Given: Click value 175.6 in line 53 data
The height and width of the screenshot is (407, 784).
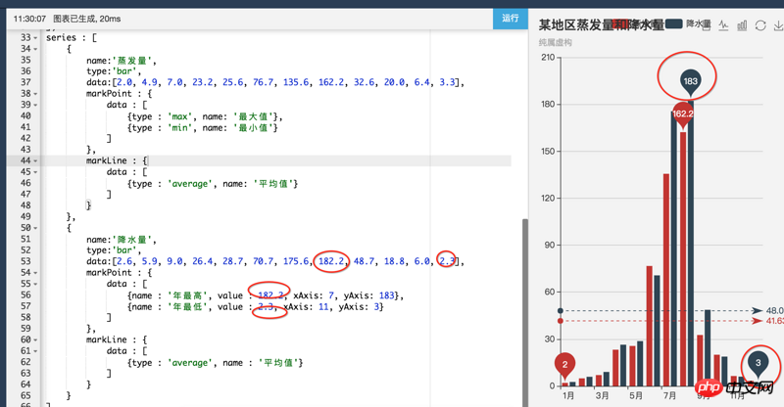Looking at the screenshot, I should 296,261.
